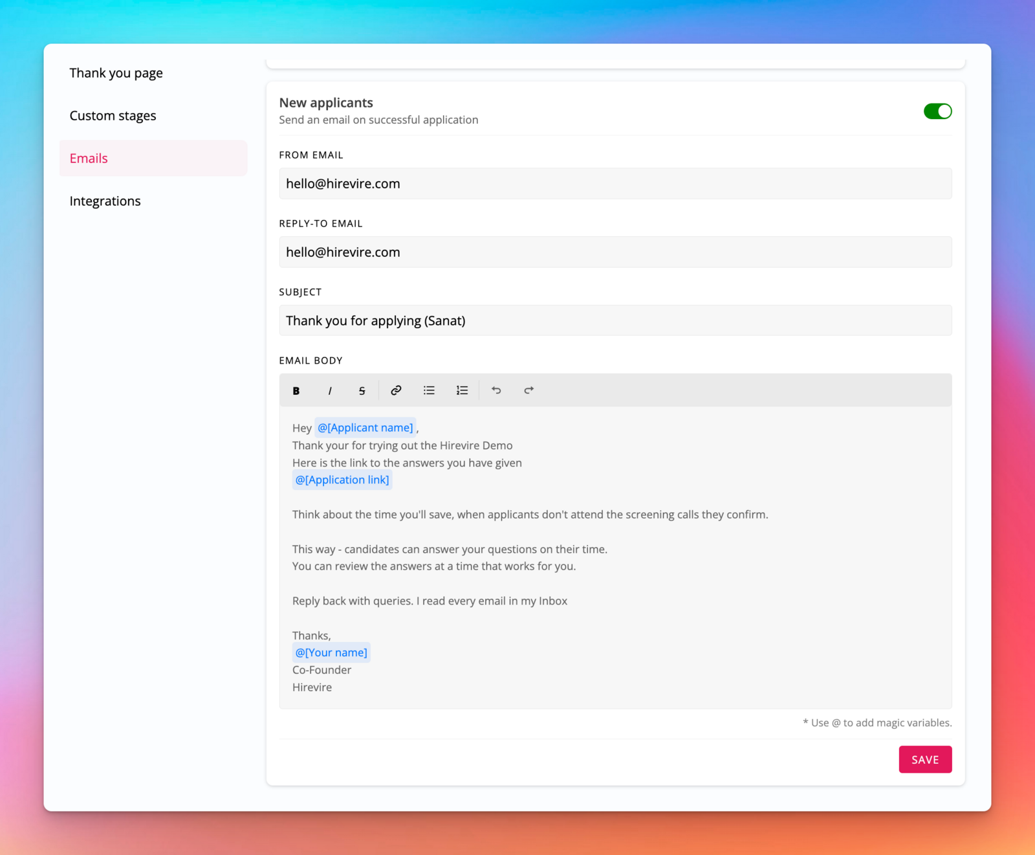Screen dimensions: 1035x855
Task: Click the Application link variable tag
Action: [342, 480]
